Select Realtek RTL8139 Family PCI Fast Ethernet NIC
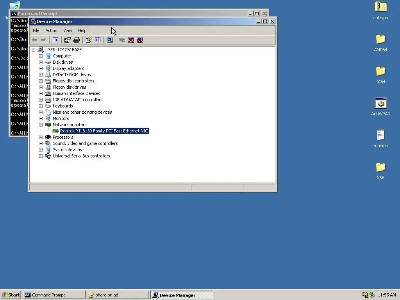The width and height of the screenshot is (400, 300). click(104, 131)
